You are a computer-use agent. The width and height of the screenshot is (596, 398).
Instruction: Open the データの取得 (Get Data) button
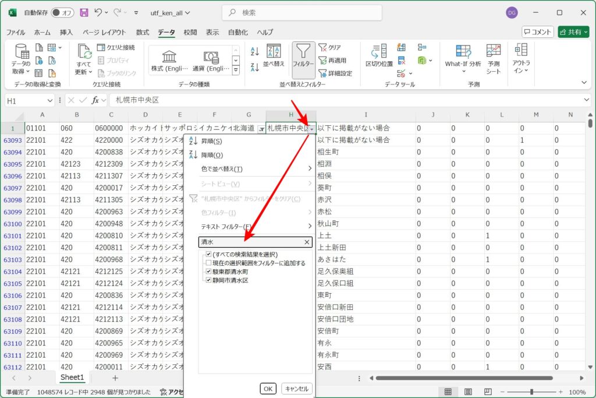click(x=20, y=59)
